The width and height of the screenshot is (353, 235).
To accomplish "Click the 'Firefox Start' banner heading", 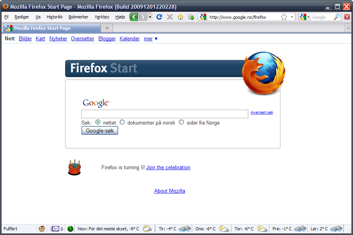I will click(x=104, y=68).
